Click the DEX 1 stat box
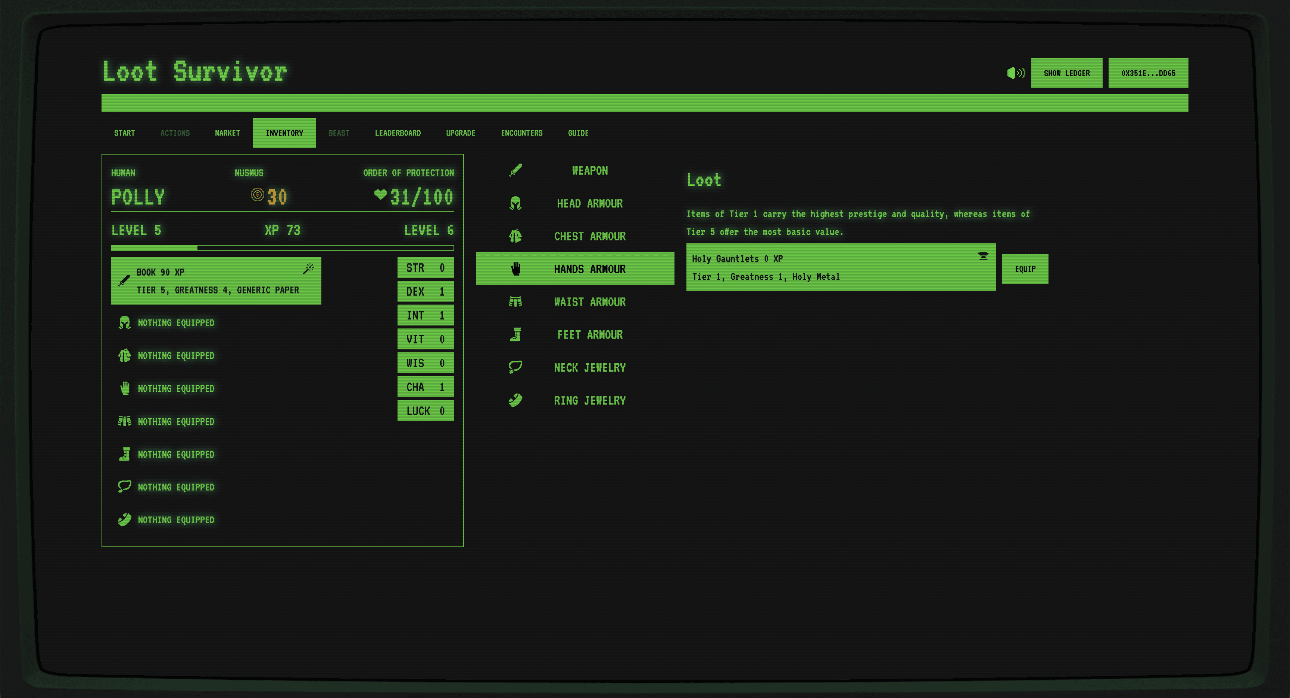This screenshot has height=698, width=1290. click(x=426, y=292)
